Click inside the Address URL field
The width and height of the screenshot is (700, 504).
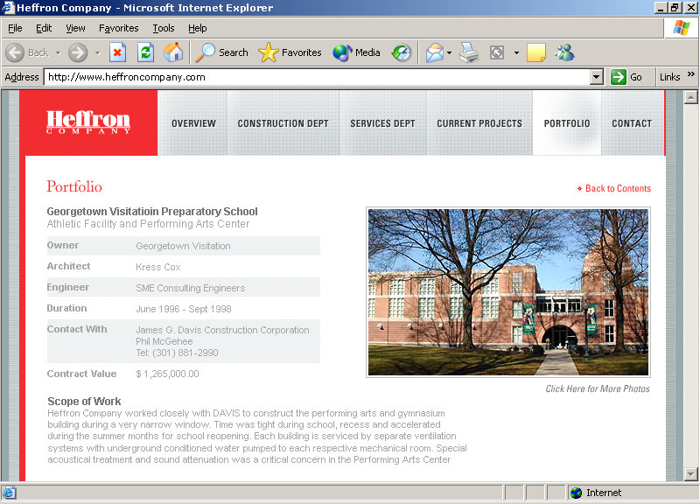click(x=315, y=77)
